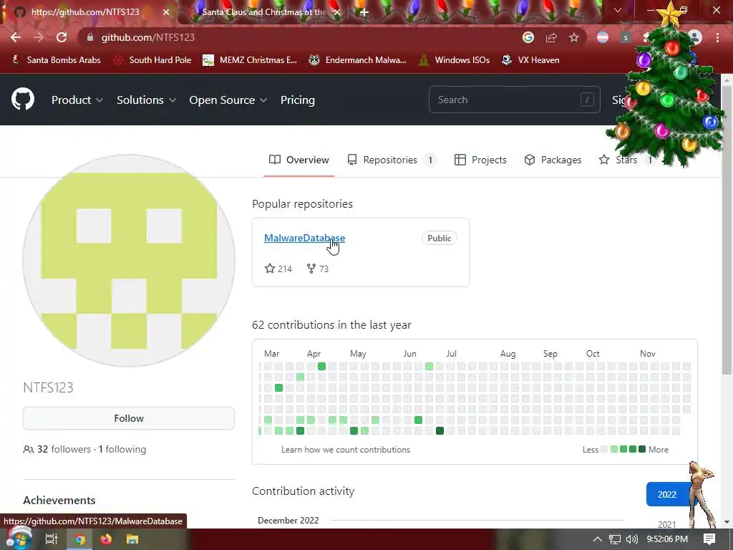Viewport: 733px width, 550px height.
Task: Click the GitHub Octocat logo
Action: tap(23, 99)
